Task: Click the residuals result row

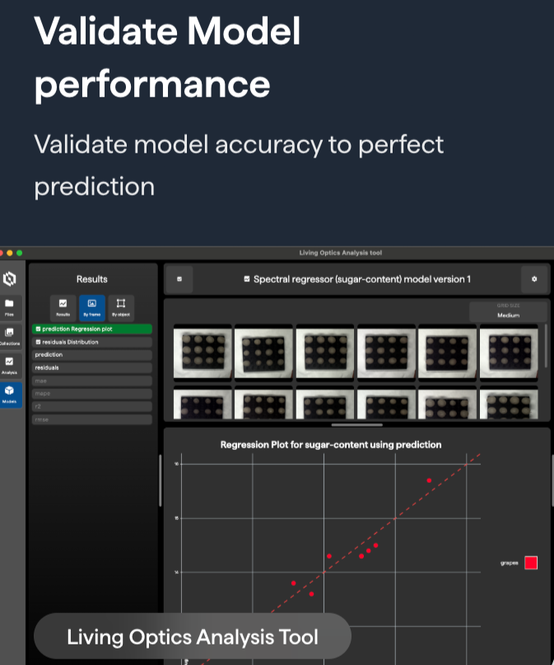Action: click(91, 368)
